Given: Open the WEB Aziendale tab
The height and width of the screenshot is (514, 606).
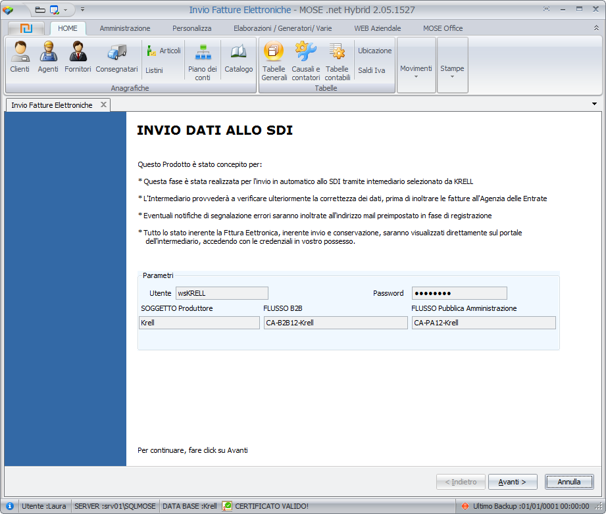Looking at the screenshot, I should [377, 28].
